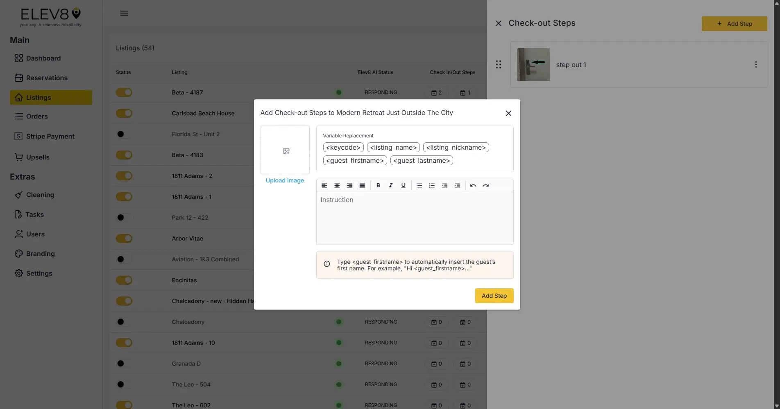The width and height of the screenshot is (780, 409).
Task: Click the Upload image link
Action: click(285, 180)
